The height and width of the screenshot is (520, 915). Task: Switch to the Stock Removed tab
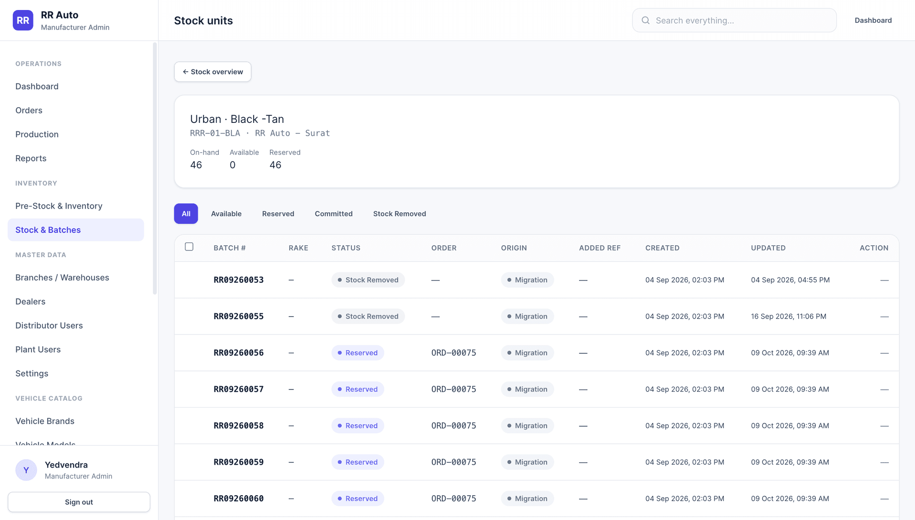pyautogui.click(x=399, y=214)
